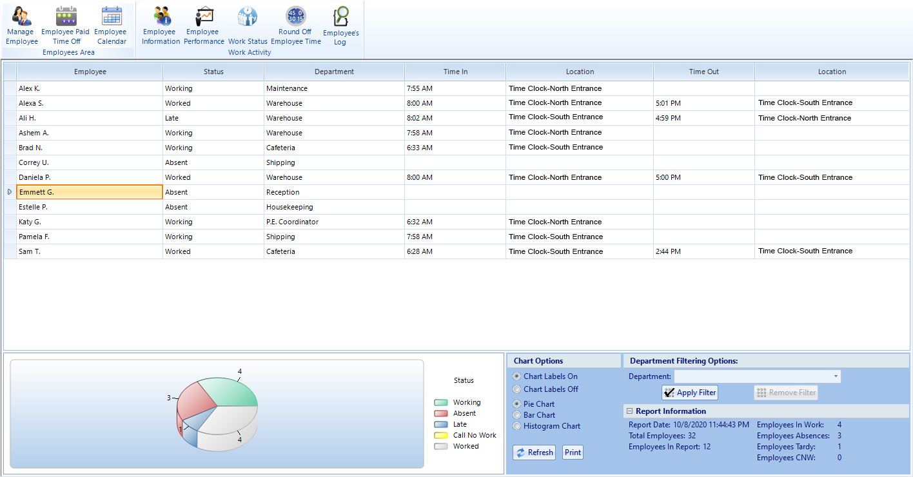This screenshot has height=477, width=913.
Task: Collapse the Report Information section
Action: pos(629,411)
